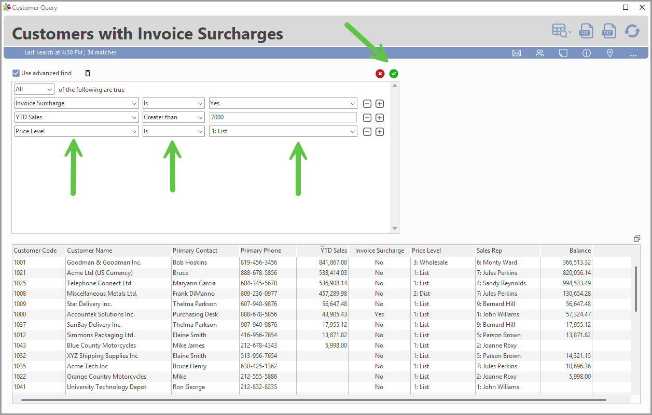Sort by Balance column header

click(x=566, y=251)
